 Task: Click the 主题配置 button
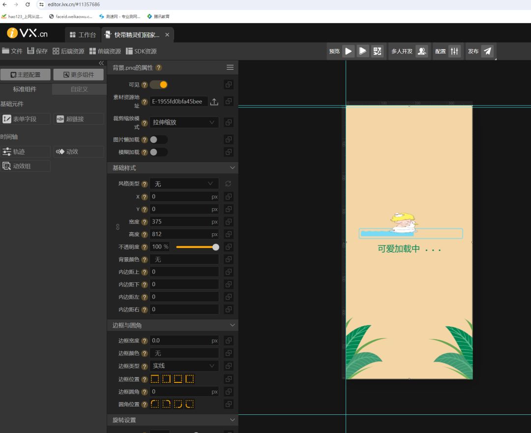[26, 75]
